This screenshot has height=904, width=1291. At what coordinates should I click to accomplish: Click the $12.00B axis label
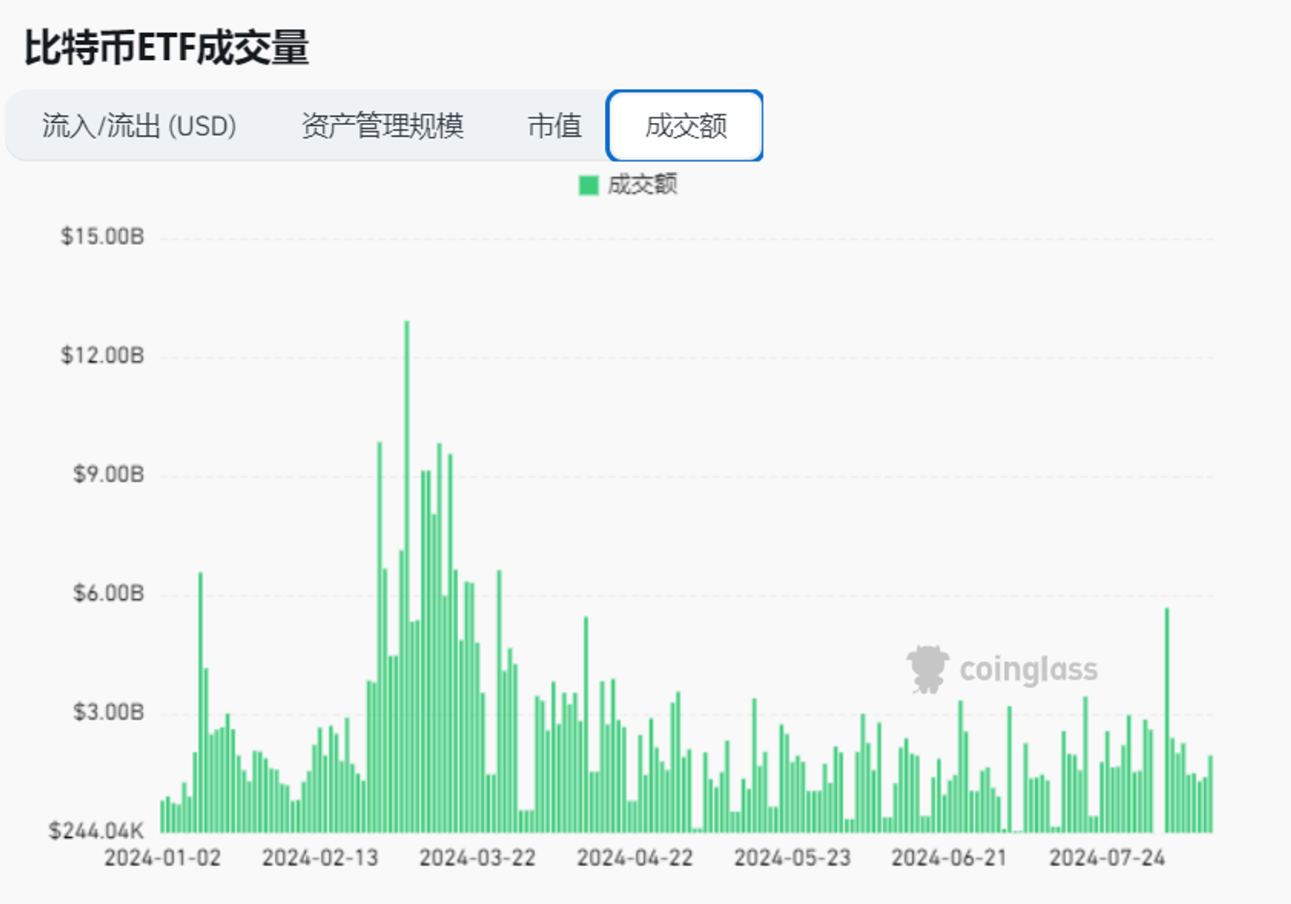(x=102, y=356)
